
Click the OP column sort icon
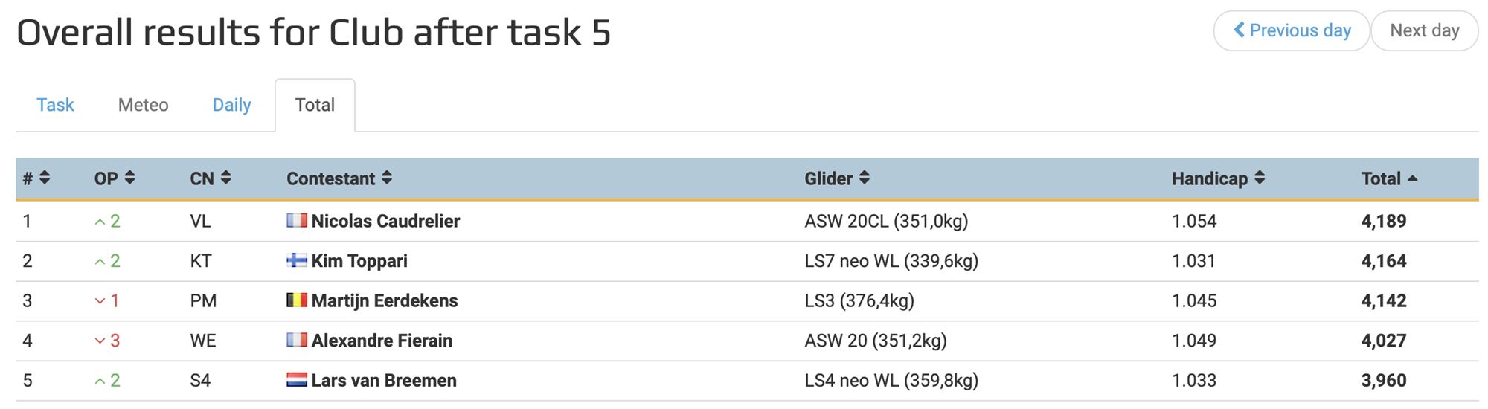130,178
